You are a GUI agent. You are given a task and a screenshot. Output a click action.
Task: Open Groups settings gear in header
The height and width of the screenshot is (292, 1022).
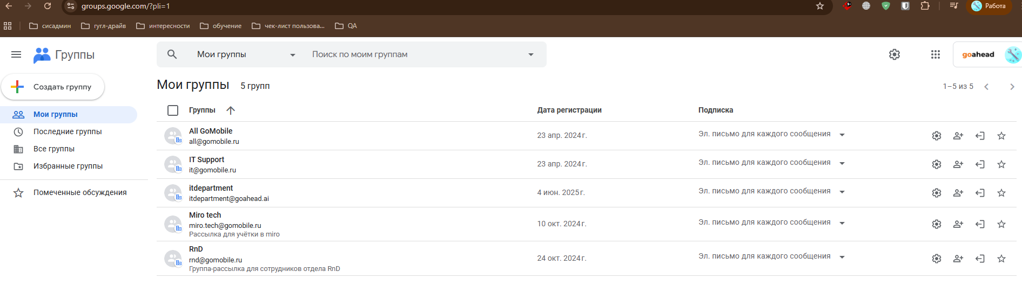(x=894, y=54)
